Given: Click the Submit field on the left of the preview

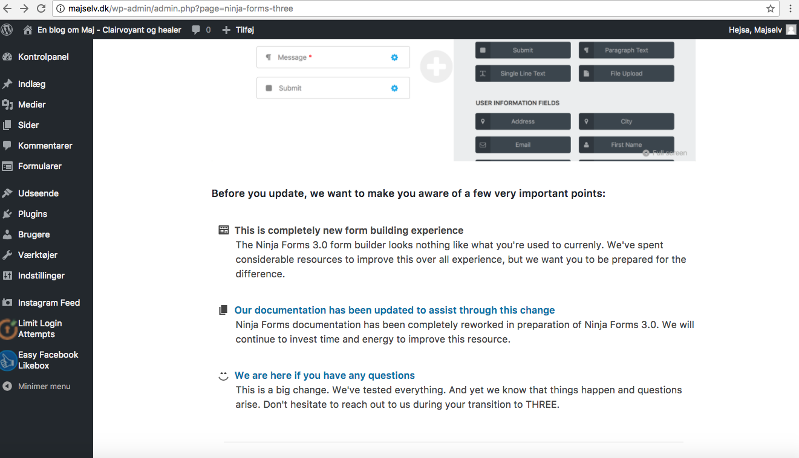Looking at the screenshot, I should (333, 88).
